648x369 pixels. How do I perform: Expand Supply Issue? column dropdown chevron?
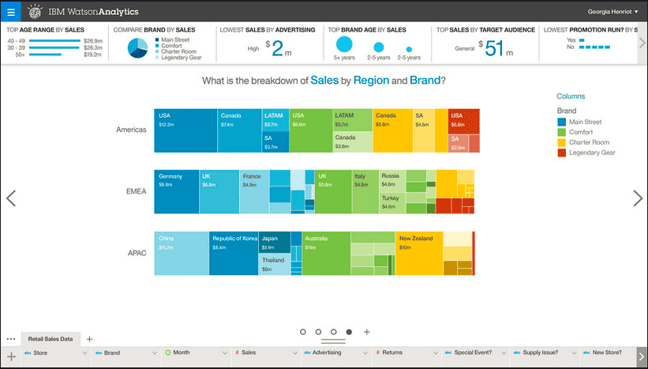(x=575, y=353)
